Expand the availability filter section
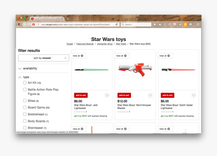This screenshot has width=217, height=156. pos(44,68)
